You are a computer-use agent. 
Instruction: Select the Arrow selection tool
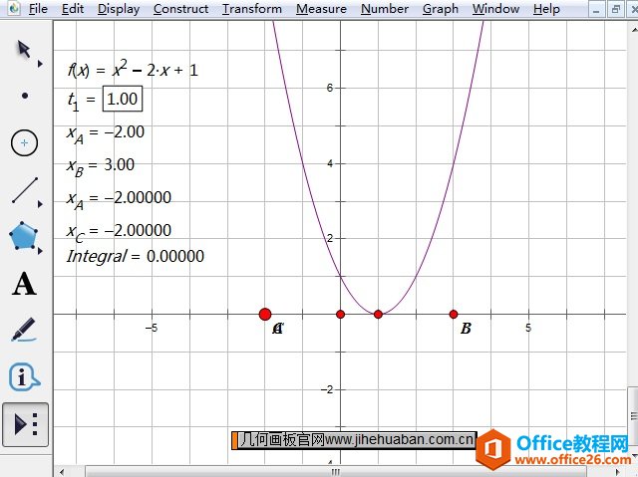(24, 50)
